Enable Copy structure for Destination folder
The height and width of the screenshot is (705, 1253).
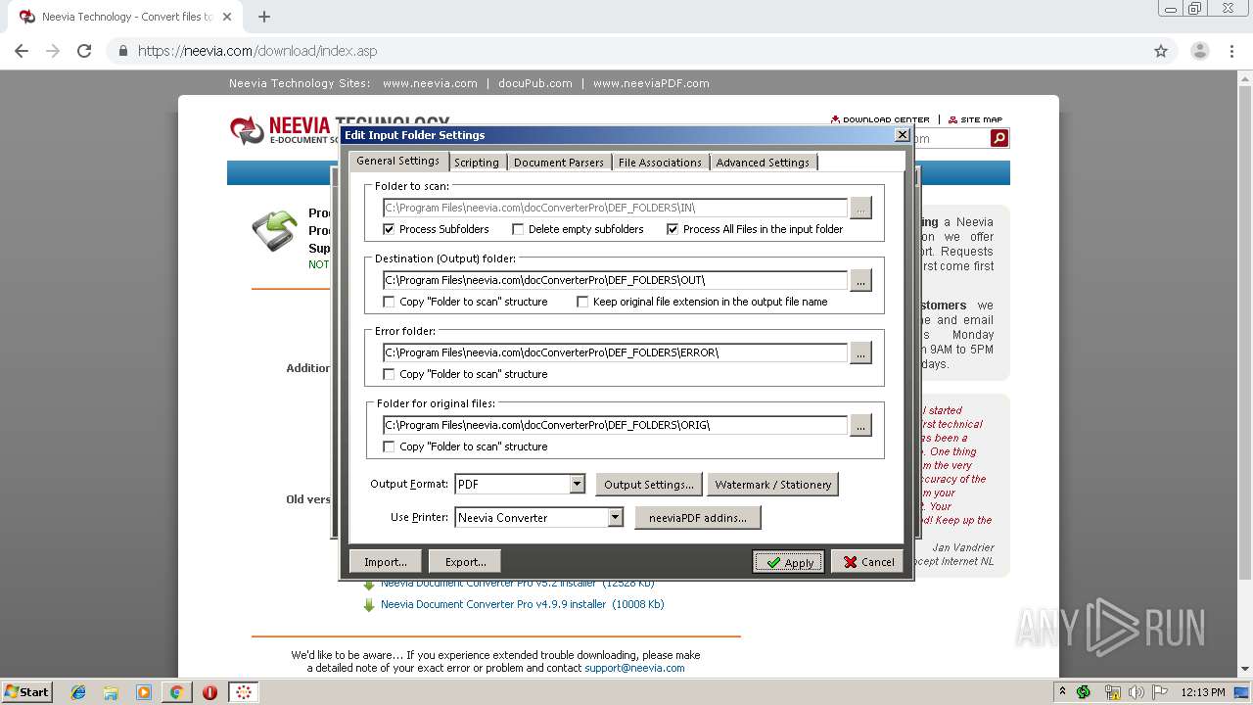pyautogui.click(x=389, y=302)
